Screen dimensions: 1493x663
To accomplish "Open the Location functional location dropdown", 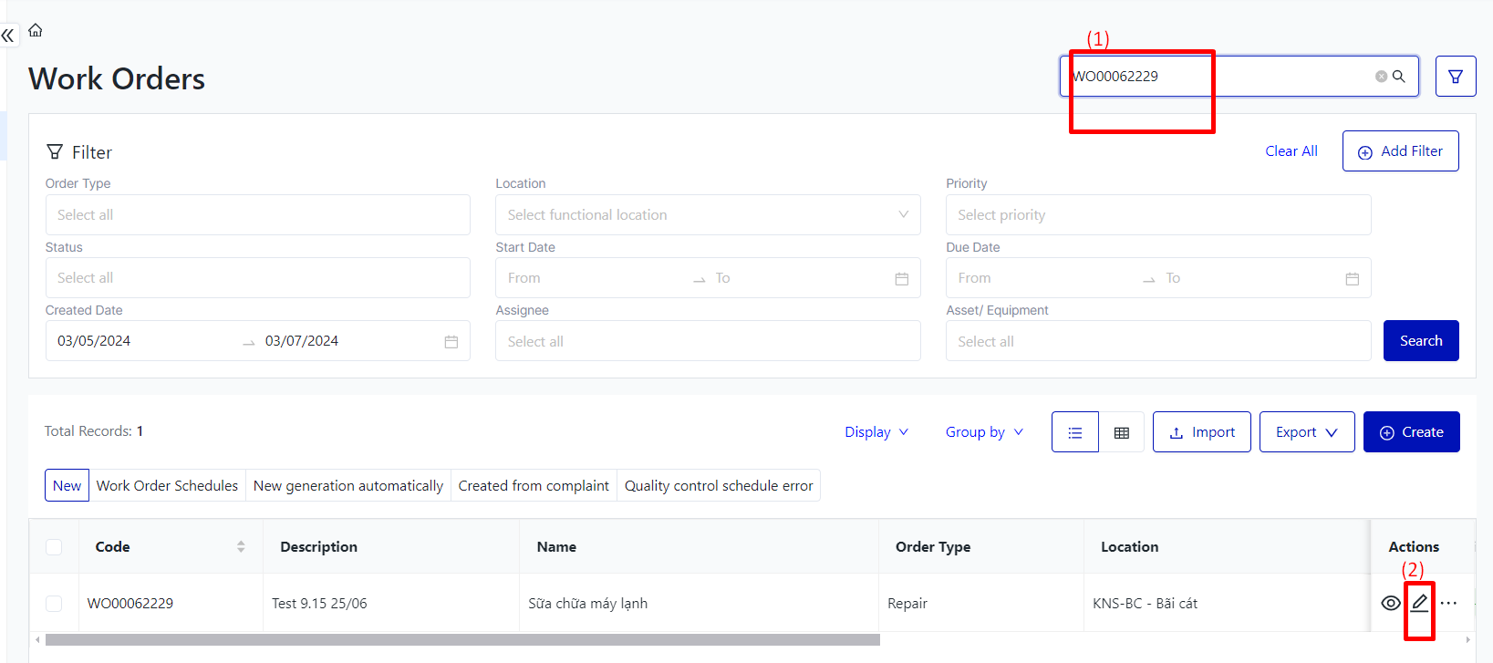I will [708, 215].
